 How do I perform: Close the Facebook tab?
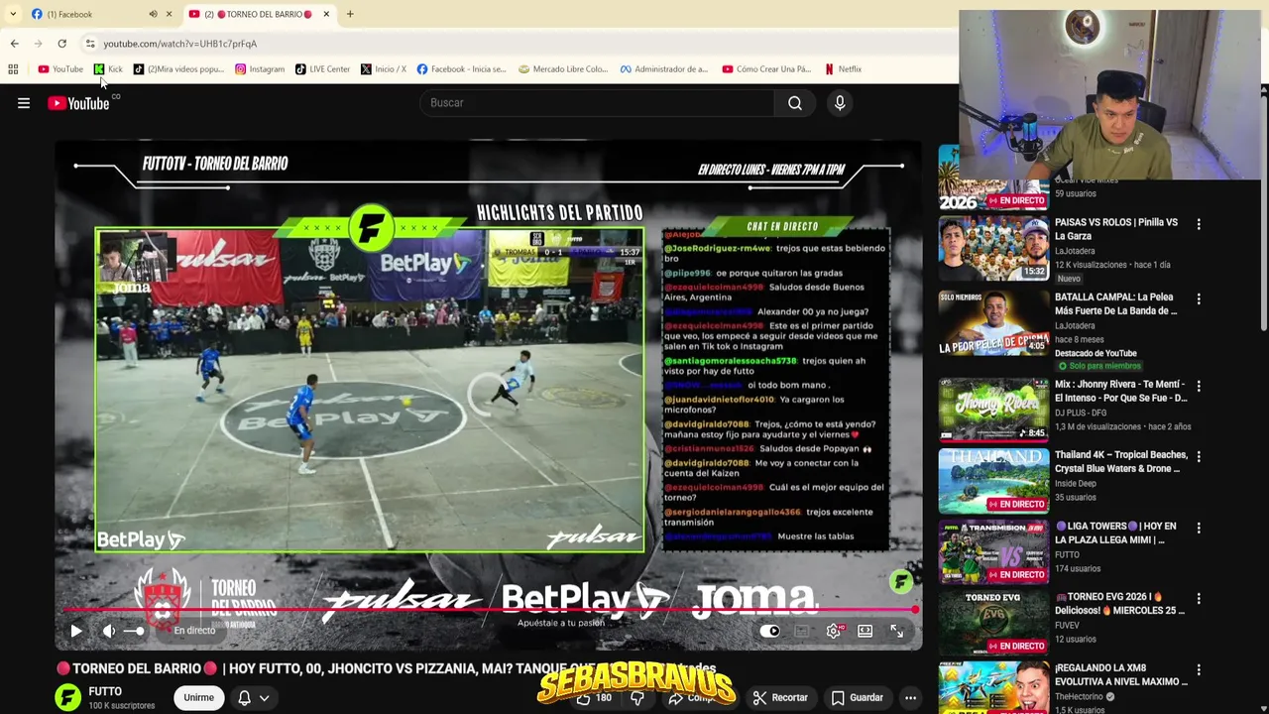pos(169,14)
